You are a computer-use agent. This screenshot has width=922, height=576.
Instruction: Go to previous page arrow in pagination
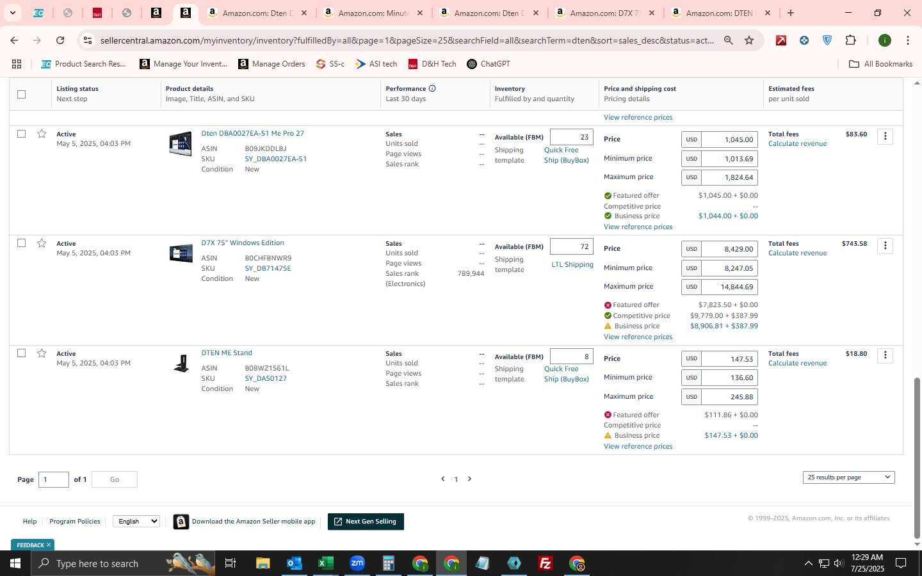(x=442, y=479)
